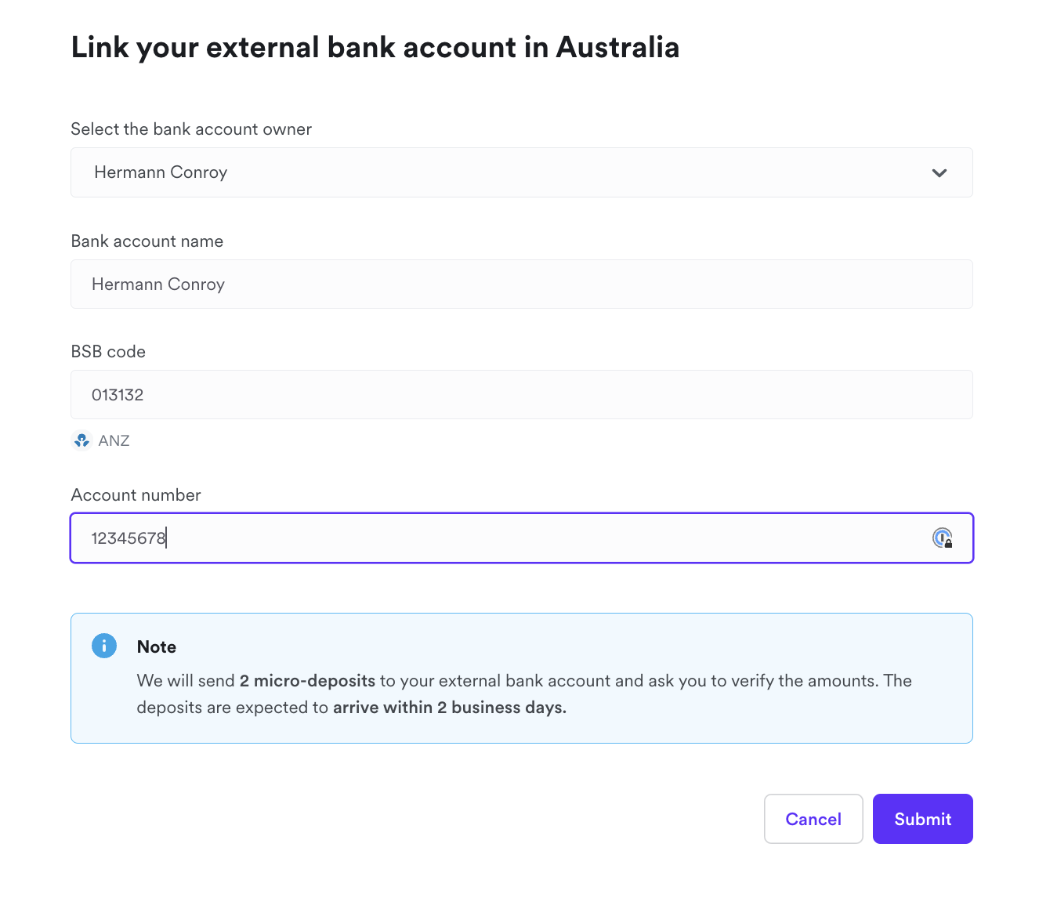Screen dimensions: 1039x898
Task: Click the Bank account name field
Action: click(x=521, y=284)
